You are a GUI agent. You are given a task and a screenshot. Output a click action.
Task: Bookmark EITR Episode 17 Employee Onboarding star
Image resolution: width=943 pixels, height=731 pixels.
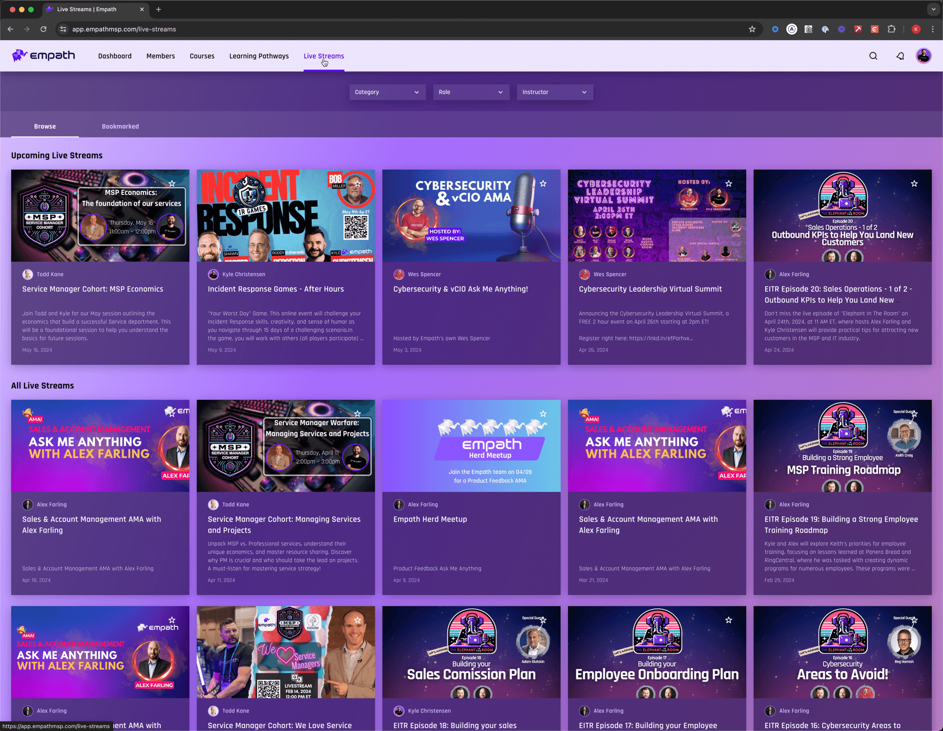(x=729, y=620)
